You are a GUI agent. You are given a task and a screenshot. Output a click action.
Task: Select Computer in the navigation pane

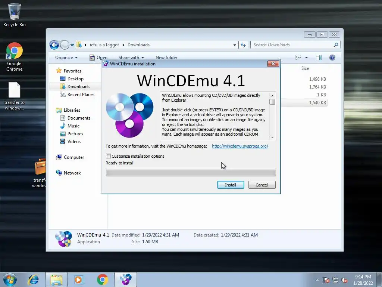(x=74, y=157)
